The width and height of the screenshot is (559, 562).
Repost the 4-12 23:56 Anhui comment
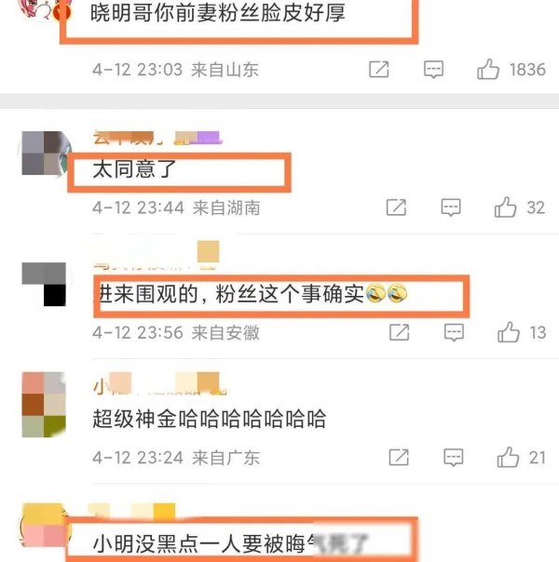400,332
